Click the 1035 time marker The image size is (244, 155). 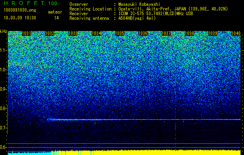coord(119,33)
